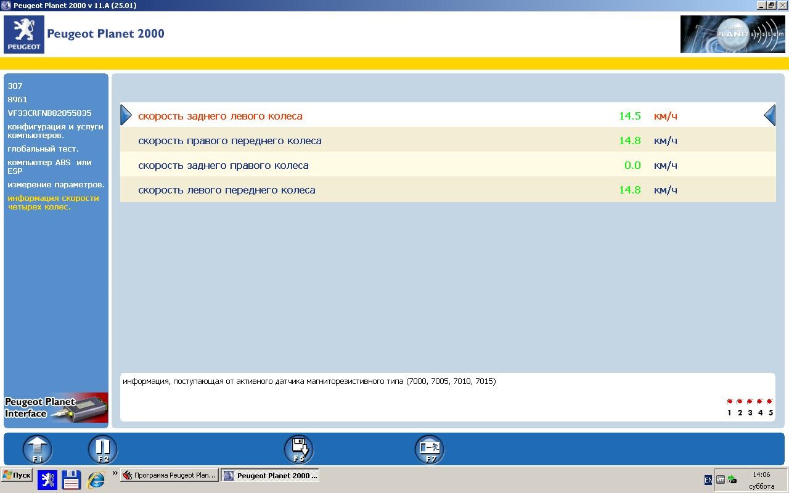Click the VM tray icon

(720, 479)
